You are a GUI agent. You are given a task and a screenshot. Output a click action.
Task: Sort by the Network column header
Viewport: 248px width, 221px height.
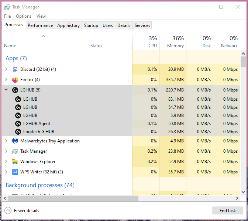click(227, 42)
